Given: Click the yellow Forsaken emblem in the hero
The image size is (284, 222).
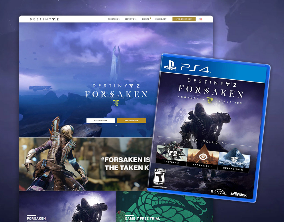Looking at the screenshot, I should (116, 103).
